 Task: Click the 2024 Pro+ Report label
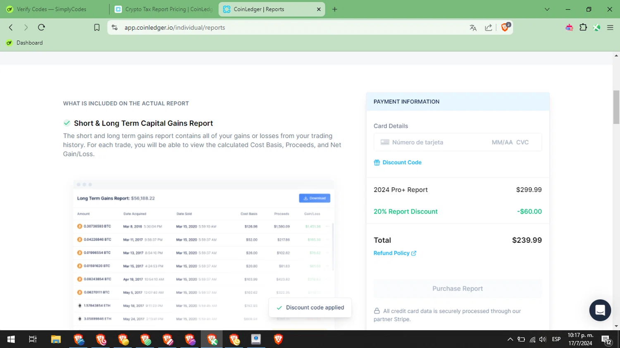401,190
